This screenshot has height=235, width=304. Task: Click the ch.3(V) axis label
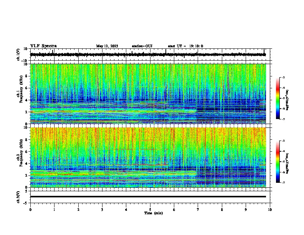18,197
